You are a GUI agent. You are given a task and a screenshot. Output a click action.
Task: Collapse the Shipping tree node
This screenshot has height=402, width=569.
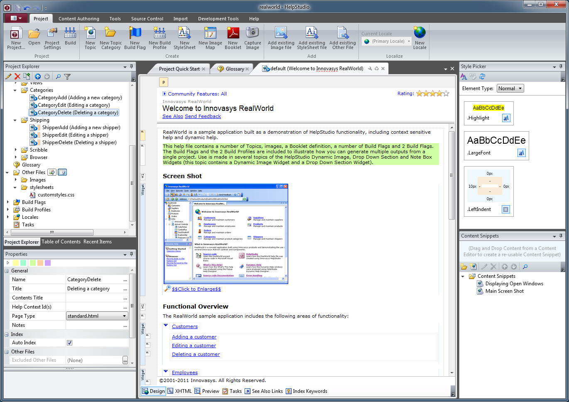tap(15, 120)
